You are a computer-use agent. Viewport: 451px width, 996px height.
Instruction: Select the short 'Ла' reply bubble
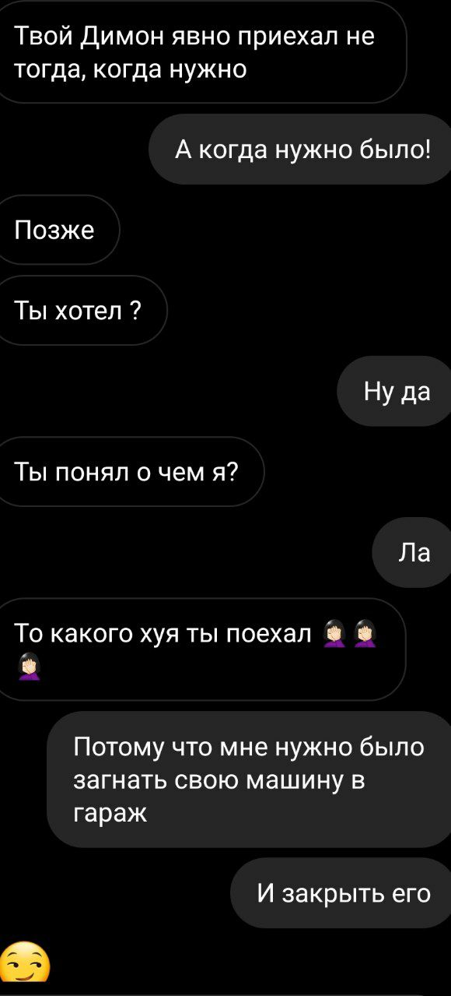(412, 552)
